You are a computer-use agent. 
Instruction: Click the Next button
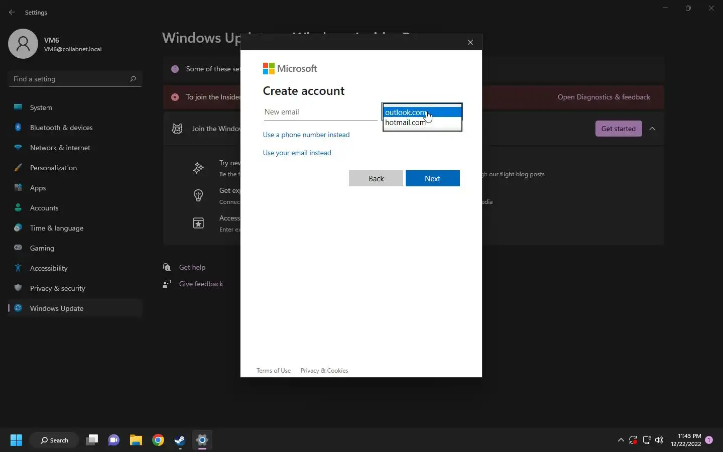432,178
